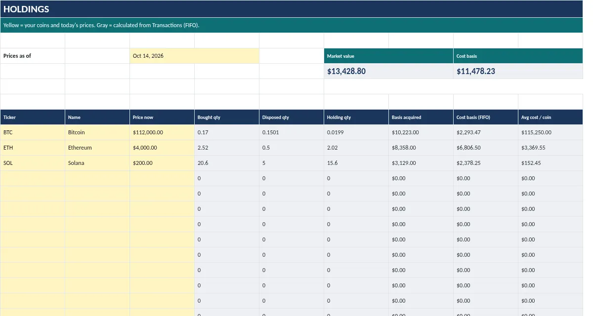Click BTC bought qty 0.17
Image resolution: width=593 pixels, height=316 pixels.
point(227,132)
